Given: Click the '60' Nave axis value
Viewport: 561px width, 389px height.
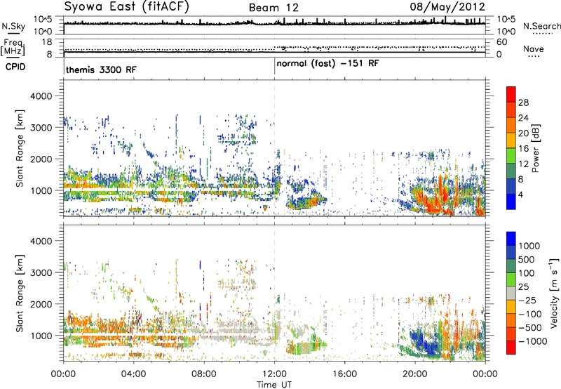Looking at the screenshot, I should coord(501,42).
